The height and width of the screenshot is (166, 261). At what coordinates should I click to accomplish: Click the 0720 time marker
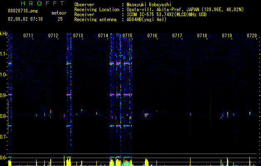pyautogui.click(x=252, y=36)
